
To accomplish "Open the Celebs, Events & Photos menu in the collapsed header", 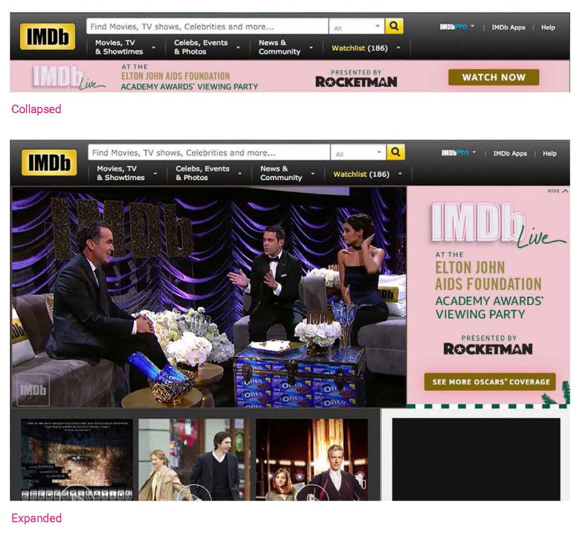I will coord(207,48).
